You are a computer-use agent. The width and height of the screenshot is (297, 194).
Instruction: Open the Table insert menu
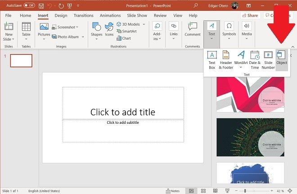pyautogui.click(x=26, y=31)
